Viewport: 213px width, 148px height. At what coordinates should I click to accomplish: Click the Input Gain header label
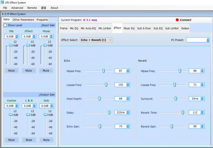tap(48, 25)
